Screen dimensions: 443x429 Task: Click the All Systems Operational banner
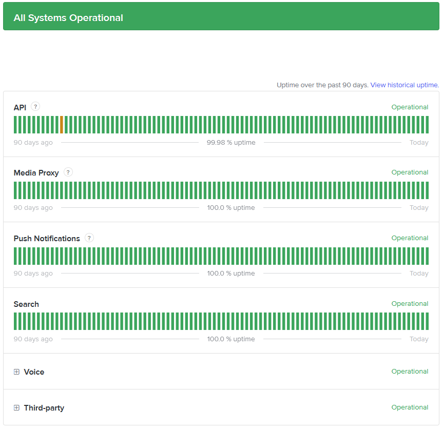pos(221,18)
